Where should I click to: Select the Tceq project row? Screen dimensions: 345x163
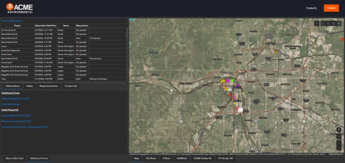point(63,79)
